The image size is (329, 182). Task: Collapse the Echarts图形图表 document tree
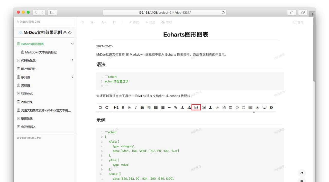click(72, 44)
